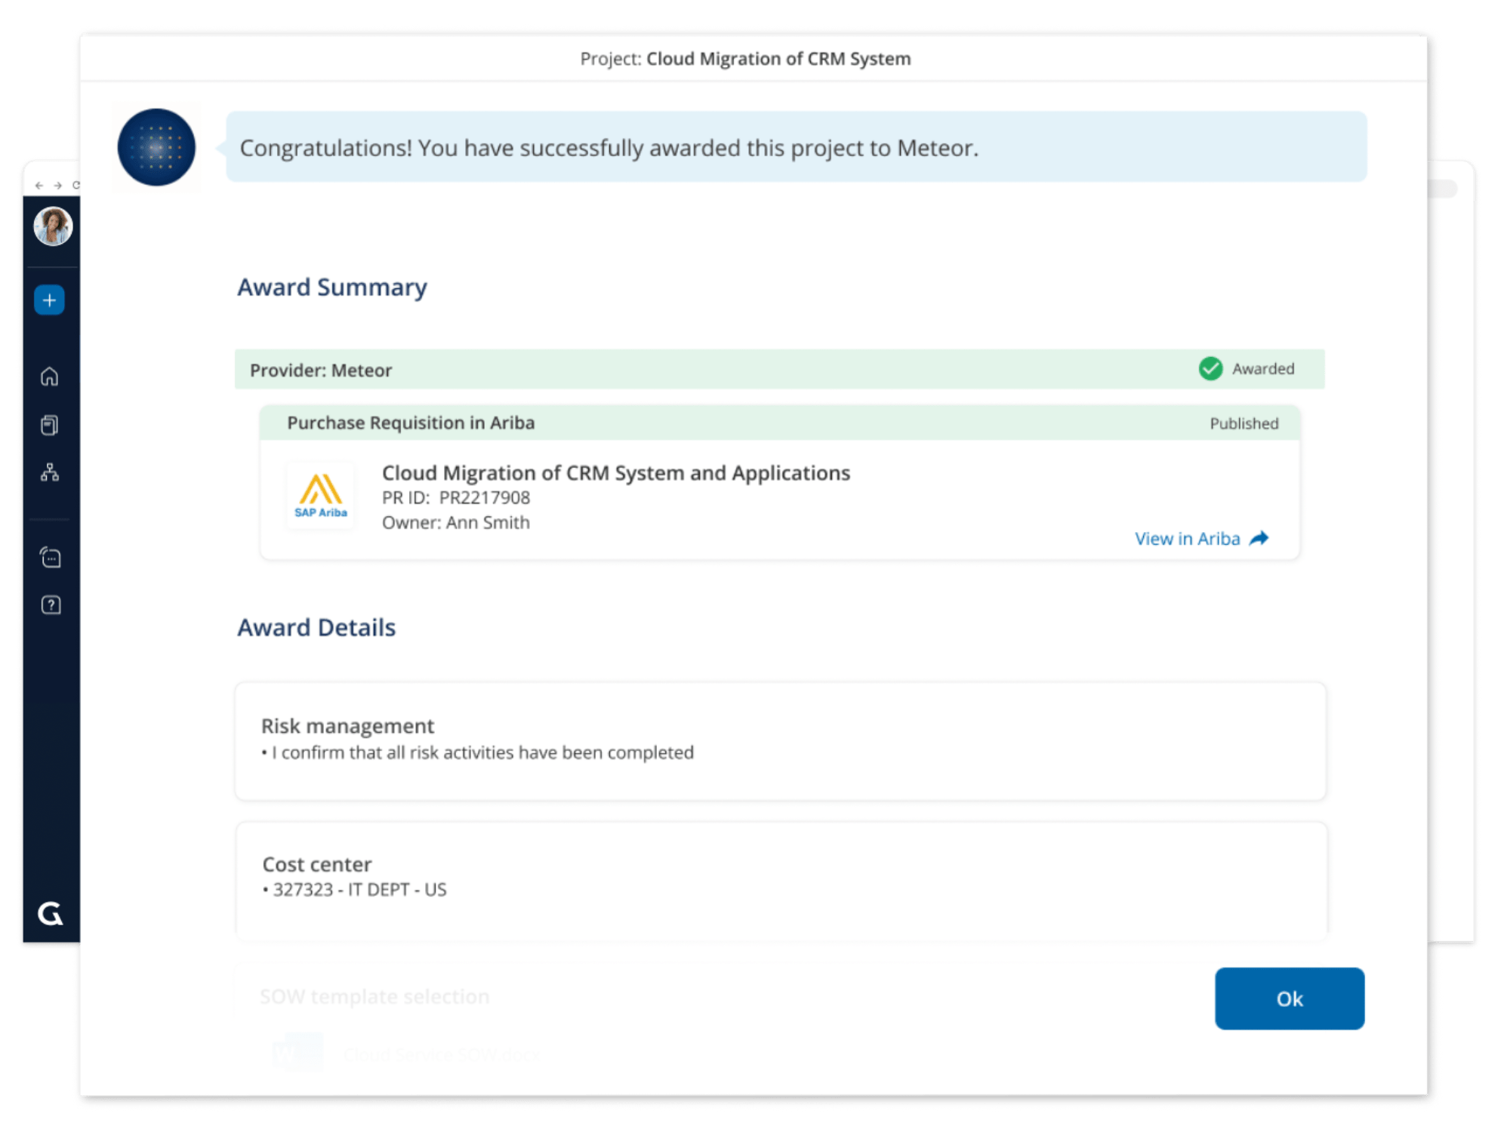Click the SOW template selection heading
Screen dimensions: 1510x1132
pyautogui.click(x=374, y=996)
